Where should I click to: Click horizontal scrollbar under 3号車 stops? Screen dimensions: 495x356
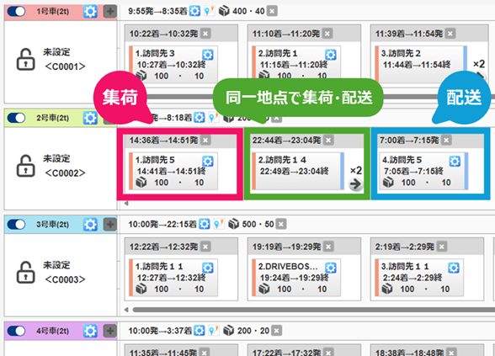pyautogui.click(x=313, y=310)
